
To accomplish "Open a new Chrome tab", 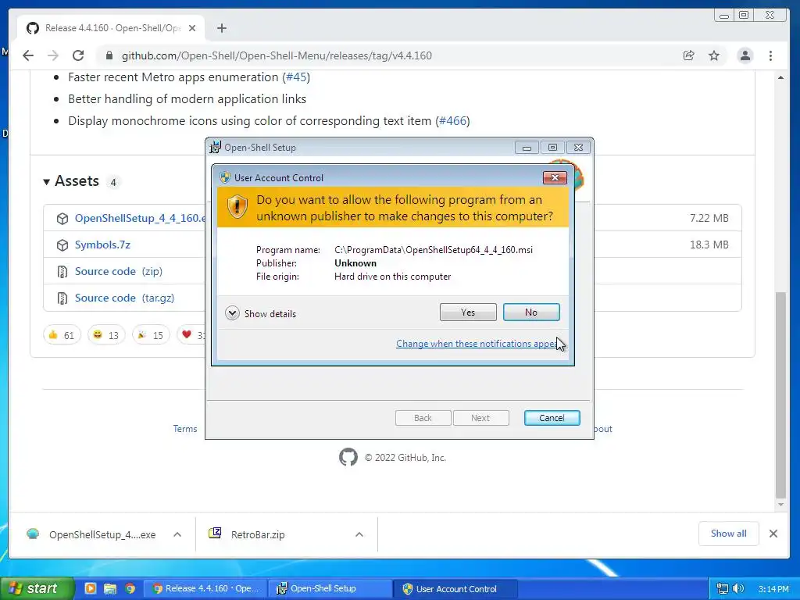I will [221, 28].
